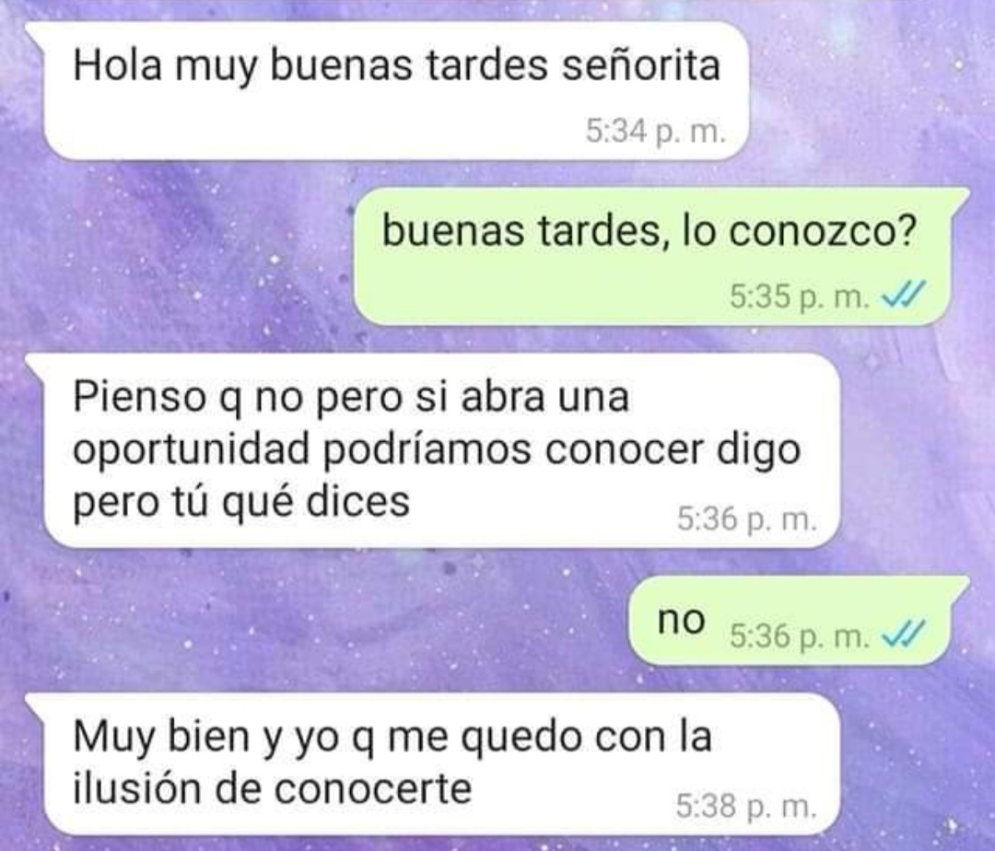Tap the word 'señorita' in first message
The height and width of the screenshot is (851, 995).
(641, 65)
